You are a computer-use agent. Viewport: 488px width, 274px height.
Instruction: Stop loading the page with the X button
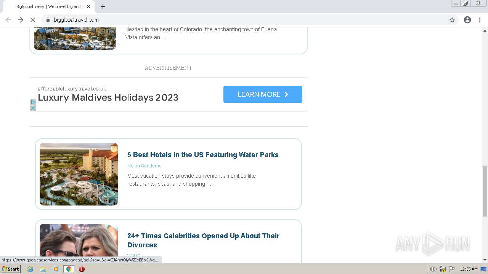point(33,20)
